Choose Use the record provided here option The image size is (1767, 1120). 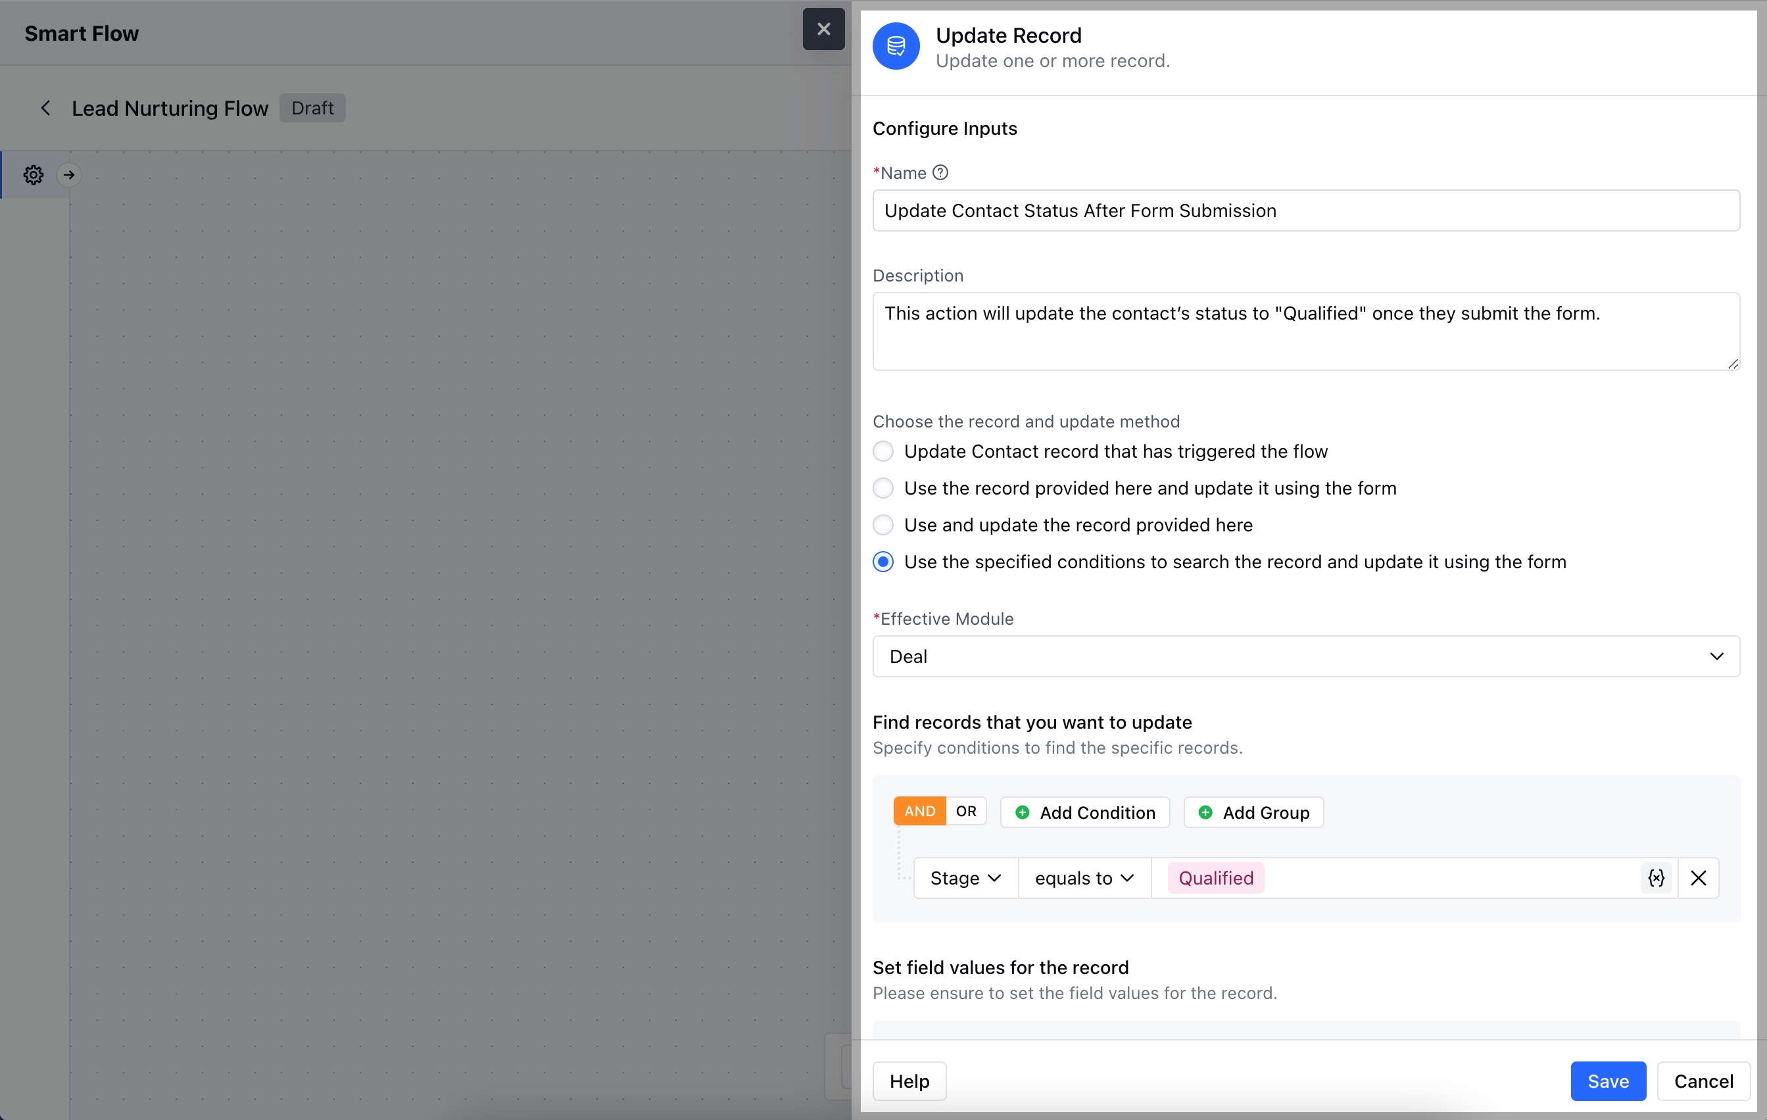[884, 488]
